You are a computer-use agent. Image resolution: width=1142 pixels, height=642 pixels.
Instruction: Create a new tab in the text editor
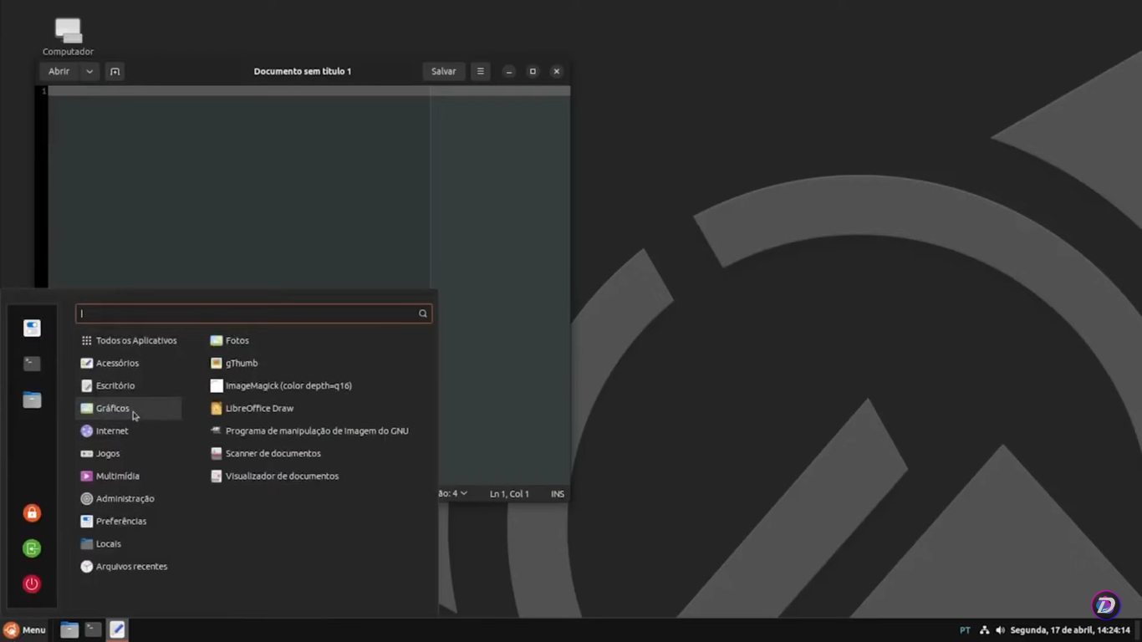pos(115,71)
